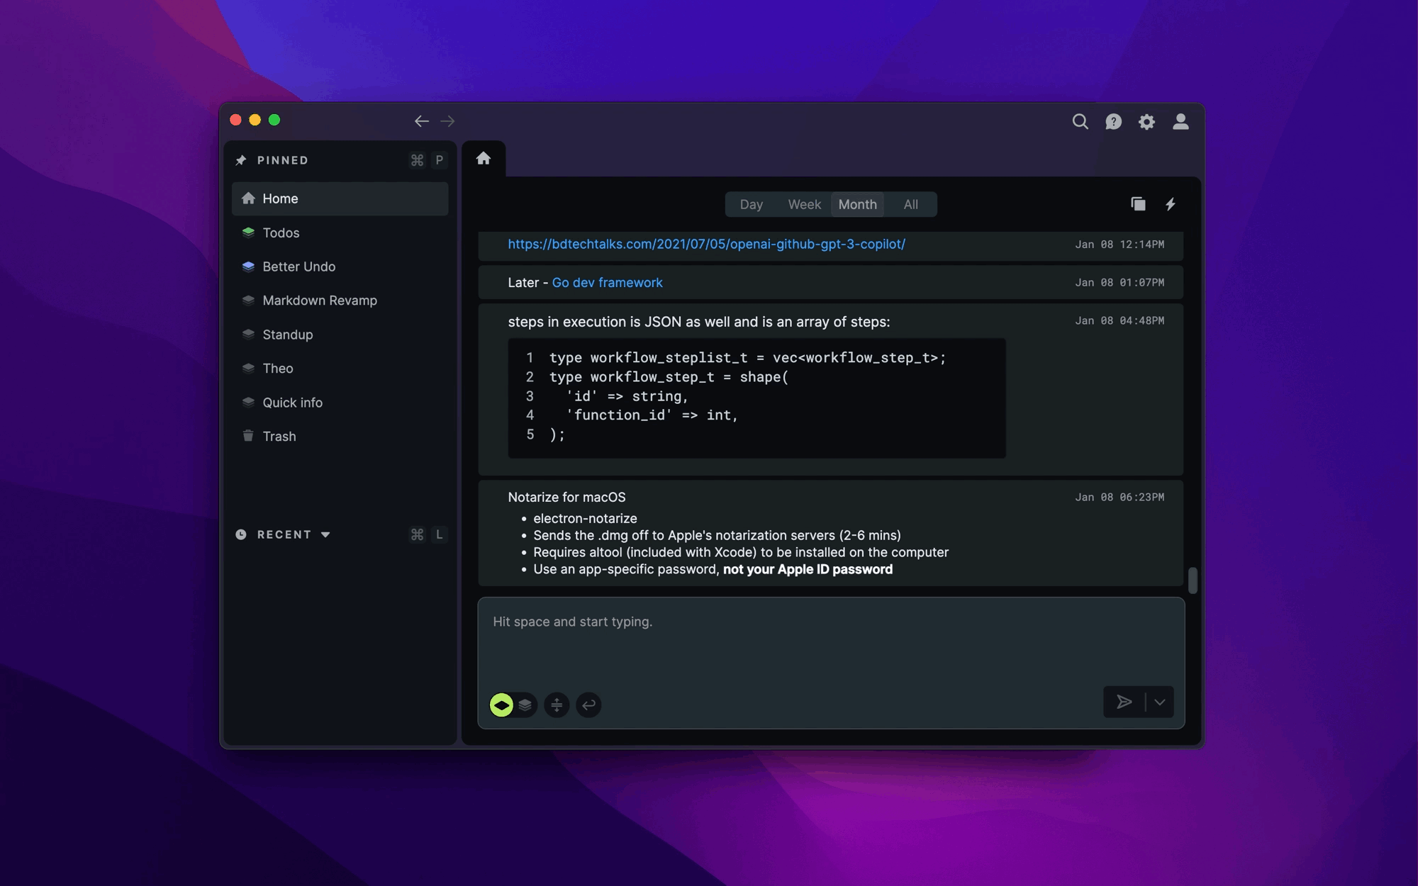
Task: Click the lightning bolt icon
Action: tap(1171, 204)
